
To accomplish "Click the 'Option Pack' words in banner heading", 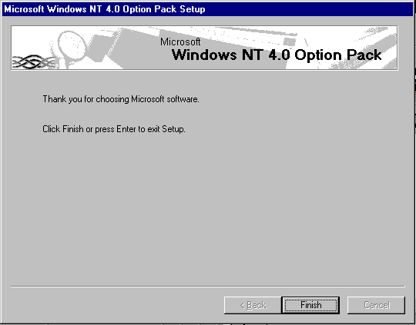I will pyautogui.click(x=338, y=55).
